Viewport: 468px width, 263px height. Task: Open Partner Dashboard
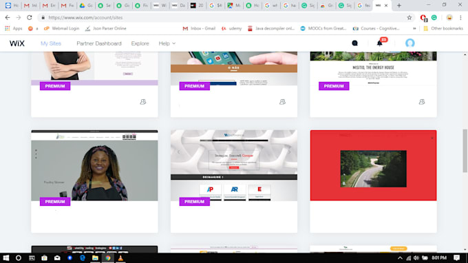tap(99, 43)
